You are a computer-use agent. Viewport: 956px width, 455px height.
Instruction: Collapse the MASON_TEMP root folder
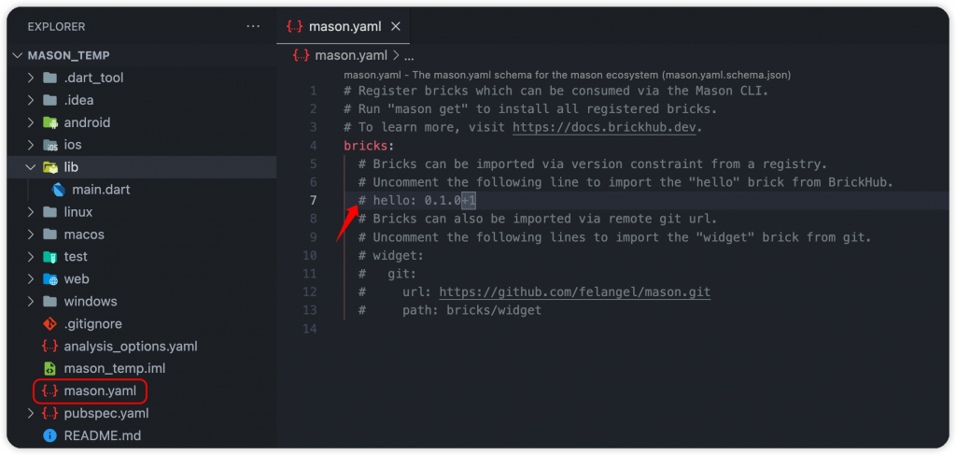17,55
